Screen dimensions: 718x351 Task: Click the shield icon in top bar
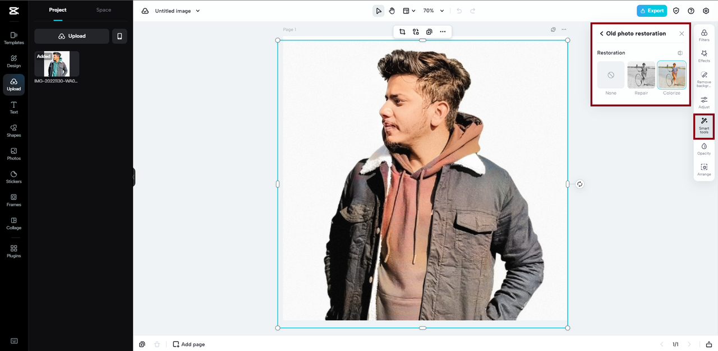676,11
